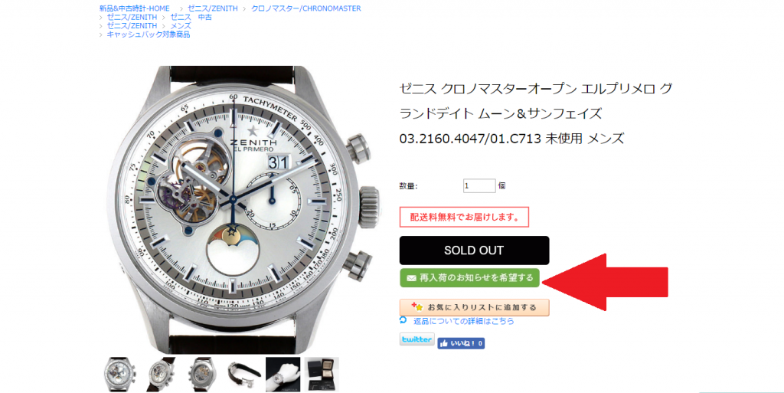Click the Twitter share button
The height and width of the screenshot is (393, 784).
click(416, 339)
